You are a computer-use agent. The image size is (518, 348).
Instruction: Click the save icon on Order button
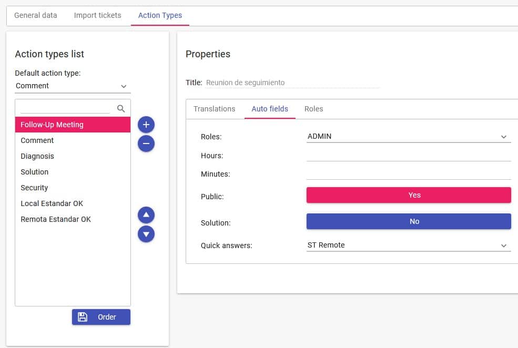[x=83, y=317]
